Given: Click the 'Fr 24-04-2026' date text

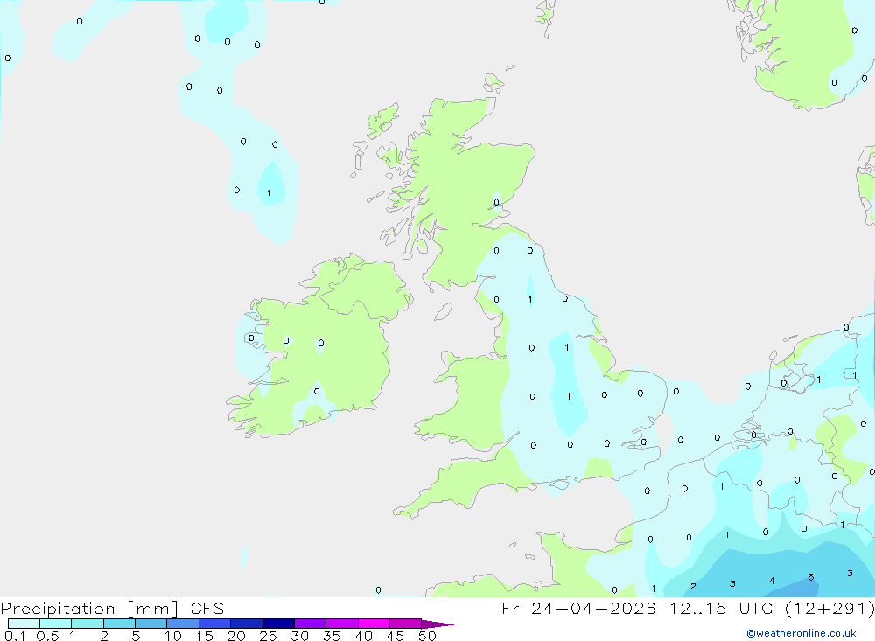Looking at the screenshot, I should [578, 608].
